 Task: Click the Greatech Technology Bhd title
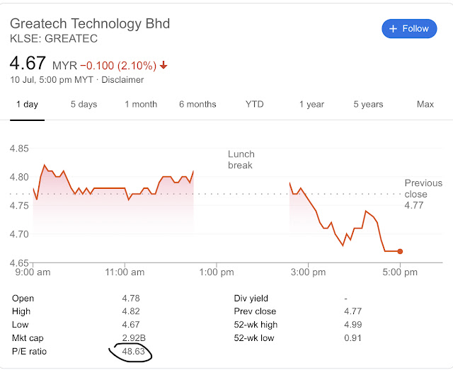point(90,23)
